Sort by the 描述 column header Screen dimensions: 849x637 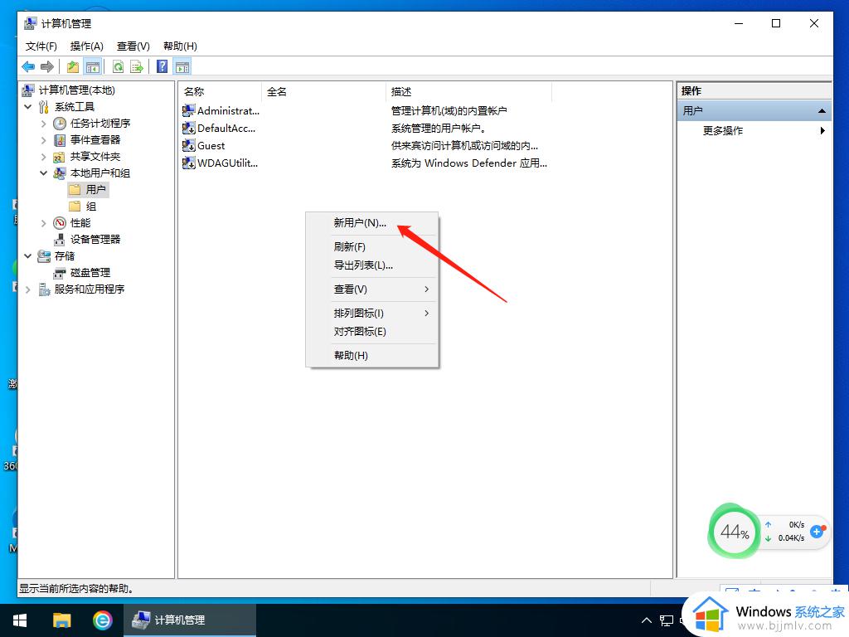[x=469, y=91]
